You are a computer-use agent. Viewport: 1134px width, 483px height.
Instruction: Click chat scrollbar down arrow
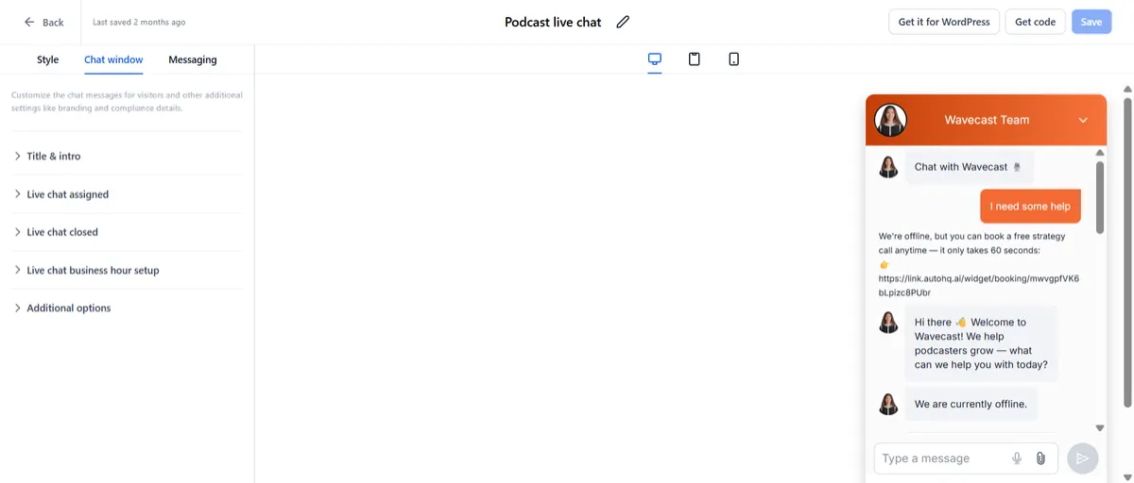(x=1100, y=428)
